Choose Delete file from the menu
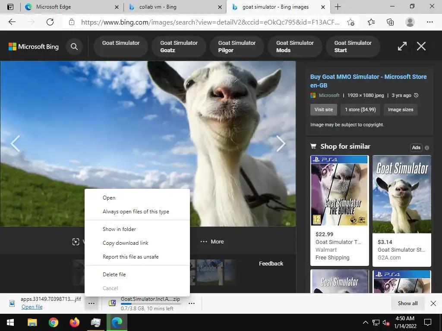The height and width of the screenshot is (331, 442). tap(137, 274)
